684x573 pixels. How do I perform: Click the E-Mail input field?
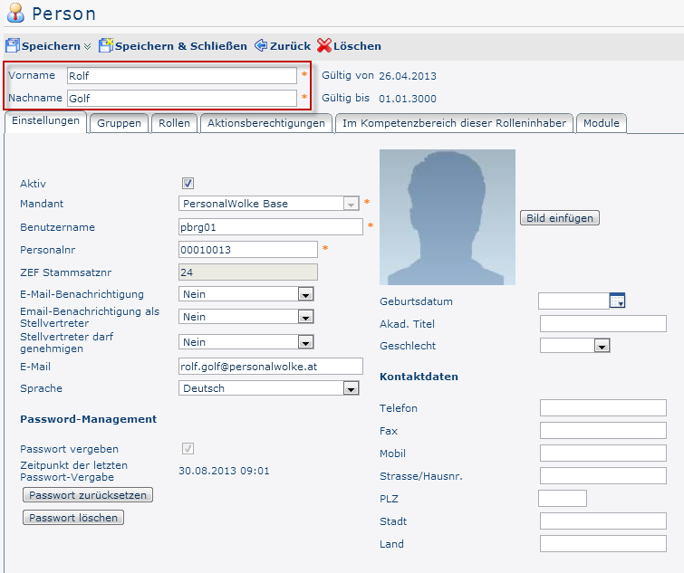coord(271,367)
